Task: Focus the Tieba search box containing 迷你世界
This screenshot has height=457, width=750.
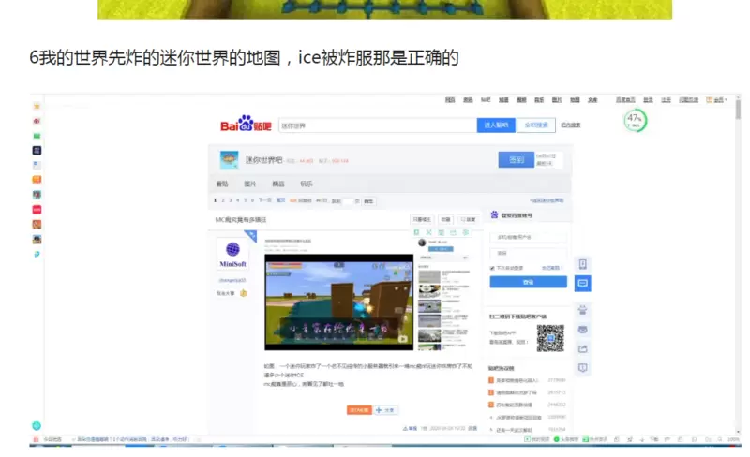Action: 378,125
